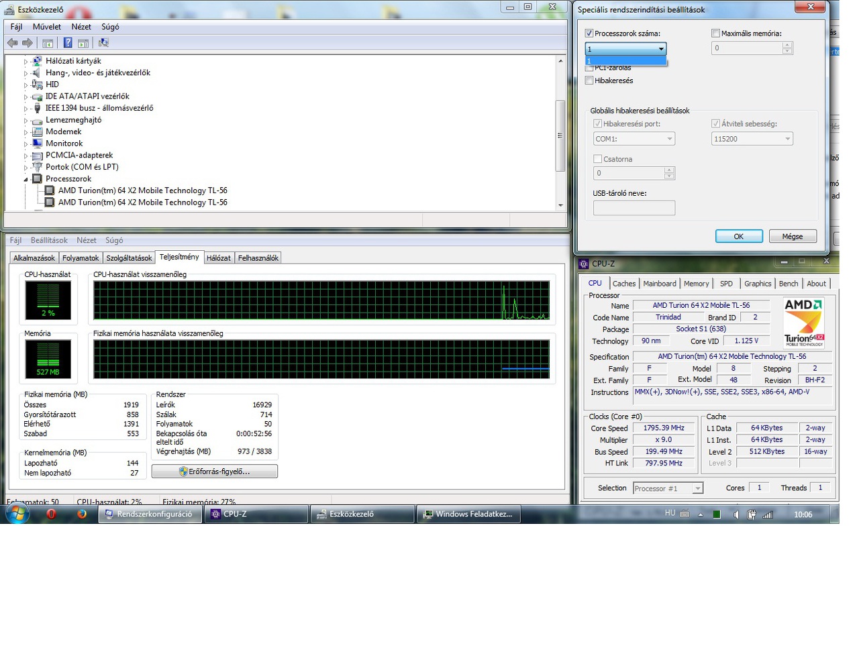Click the first AMD Turion(tm) 64 X2 TL-56 entry
Image resolution: width=859 pixels, height=668 pixels.
(142, 190)
